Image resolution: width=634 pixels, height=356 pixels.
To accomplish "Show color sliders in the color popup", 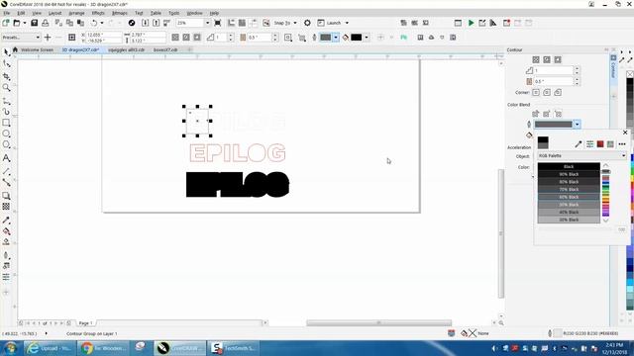I will [590, 144].
